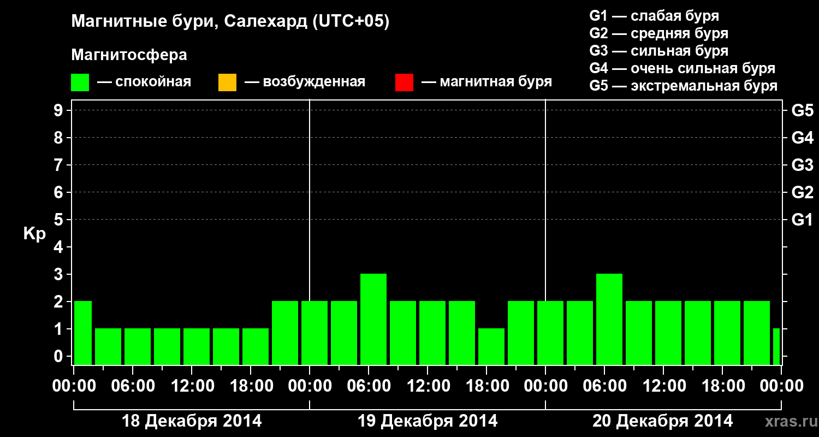
Task: Click the '20 Декабря 2014' date label
Action: click(663, 421)
